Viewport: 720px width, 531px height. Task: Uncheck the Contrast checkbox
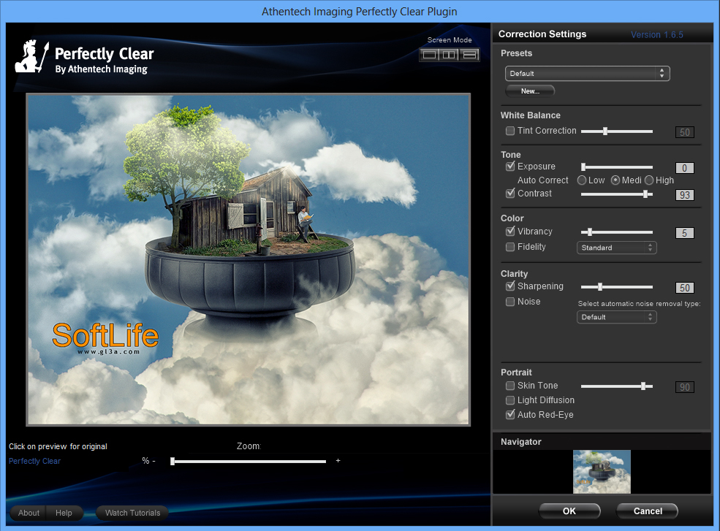point(509,194)
